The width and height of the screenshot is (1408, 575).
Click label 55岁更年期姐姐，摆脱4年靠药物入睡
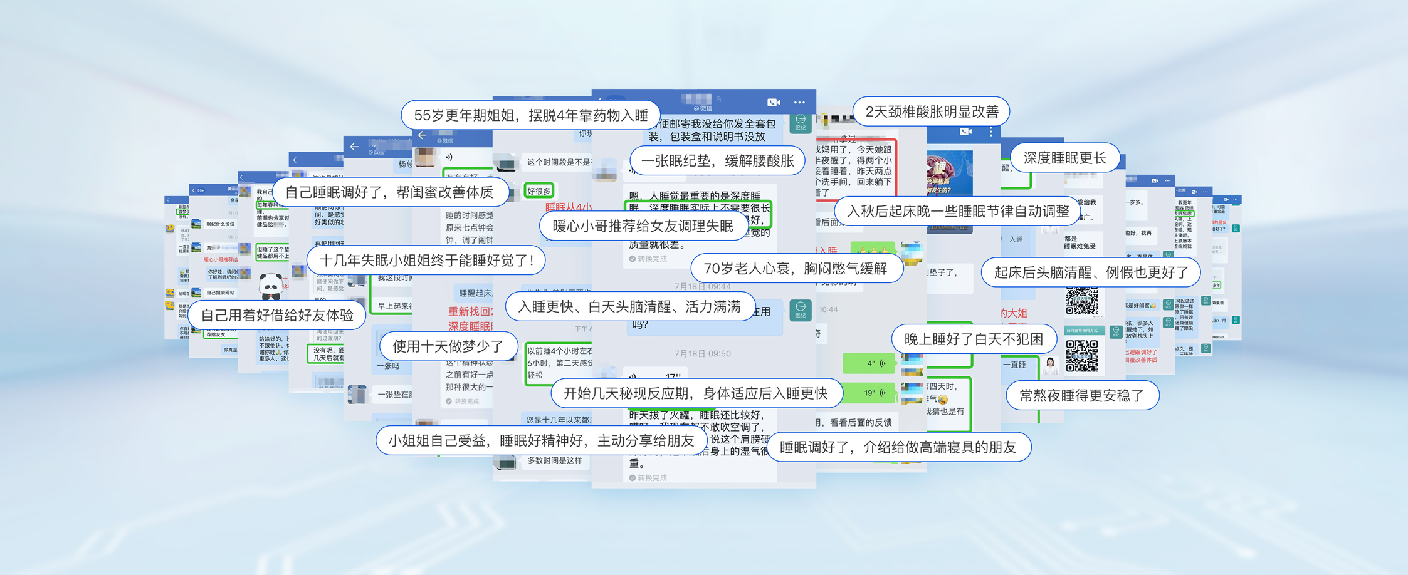tap(531, 115)
